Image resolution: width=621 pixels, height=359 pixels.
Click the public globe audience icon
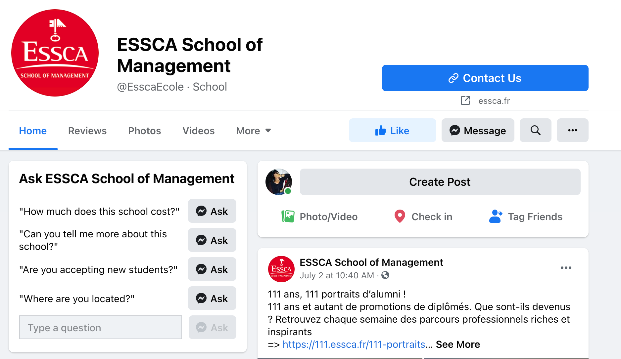tap(385, 275)
